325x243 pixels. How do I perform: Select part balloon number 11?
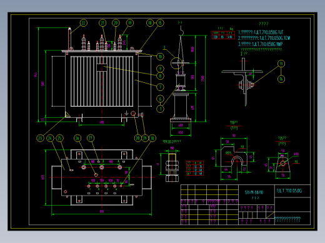coord(281,64)
